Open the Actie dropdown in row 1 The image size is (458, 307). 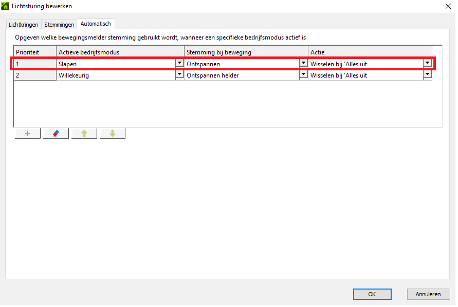(x=427, y=64)
